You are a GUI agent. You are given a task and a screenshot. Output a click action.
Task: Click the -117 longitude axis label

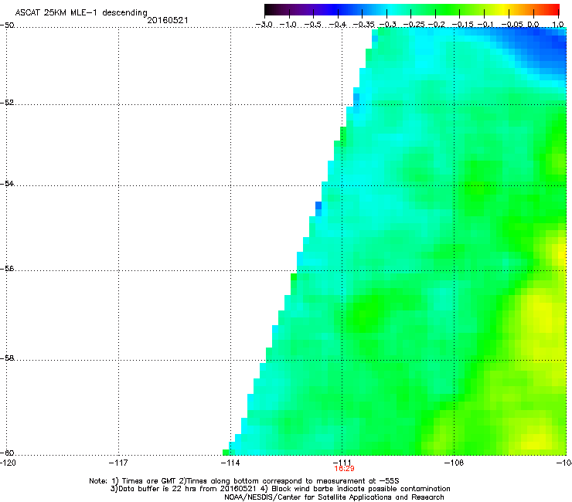click(x=118, y=463)
